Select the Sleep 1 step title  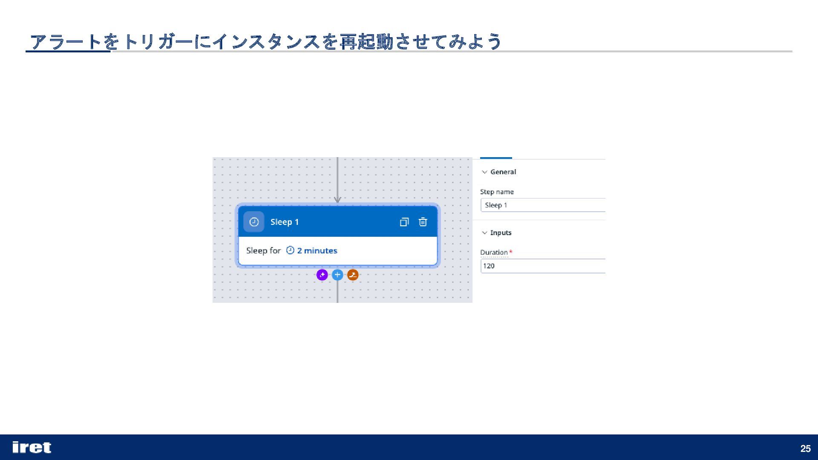[x=285, y=222]
